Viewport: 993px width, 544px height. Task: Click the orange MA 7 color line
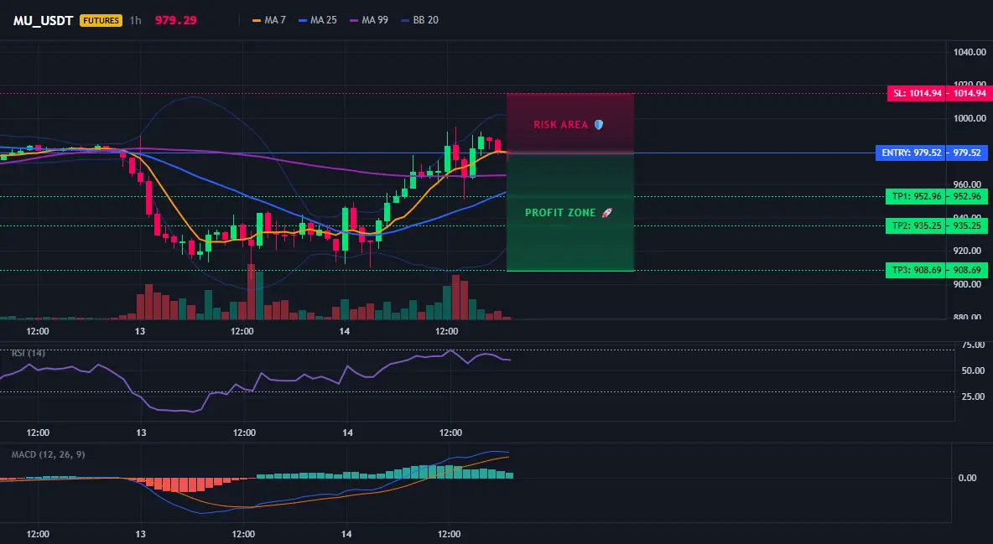[x=257, y=20]
